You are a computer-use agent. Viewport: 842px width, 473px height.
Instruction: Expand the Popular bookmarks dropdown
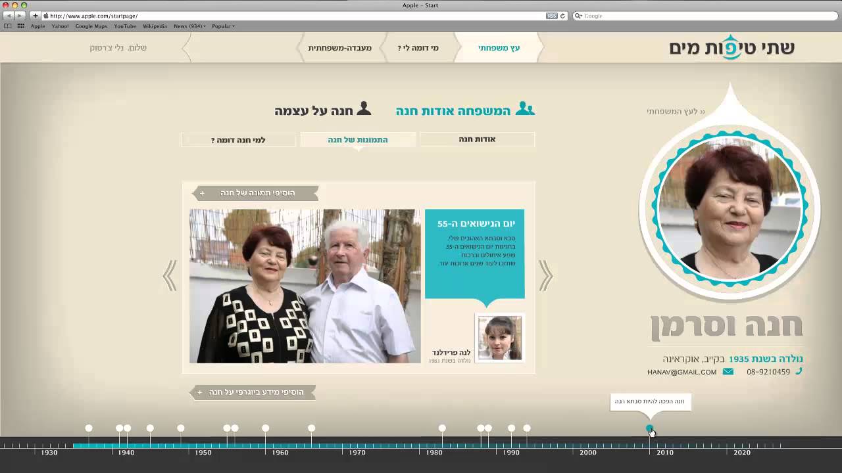pyautogui.click(x=223, y=26)
